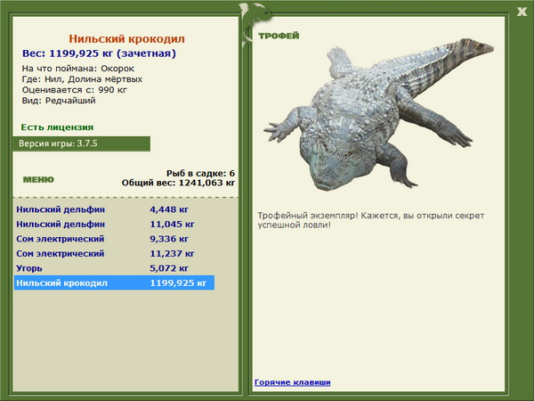Click the Оценивается с: 990 кг line

75,90
